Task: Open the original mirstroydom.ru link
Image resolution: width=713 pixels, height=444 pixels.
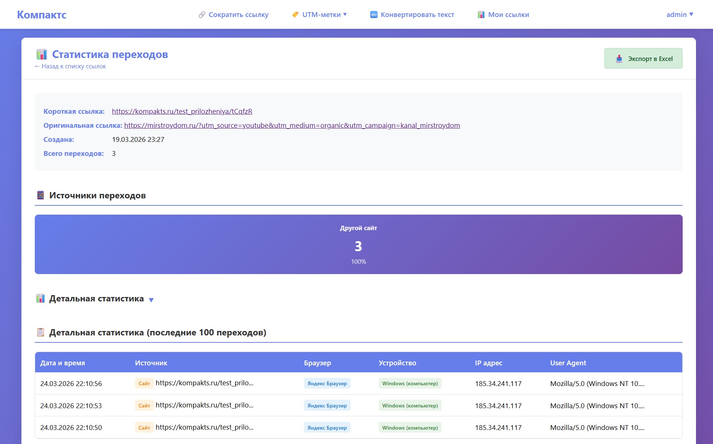Action: point(292,126)
